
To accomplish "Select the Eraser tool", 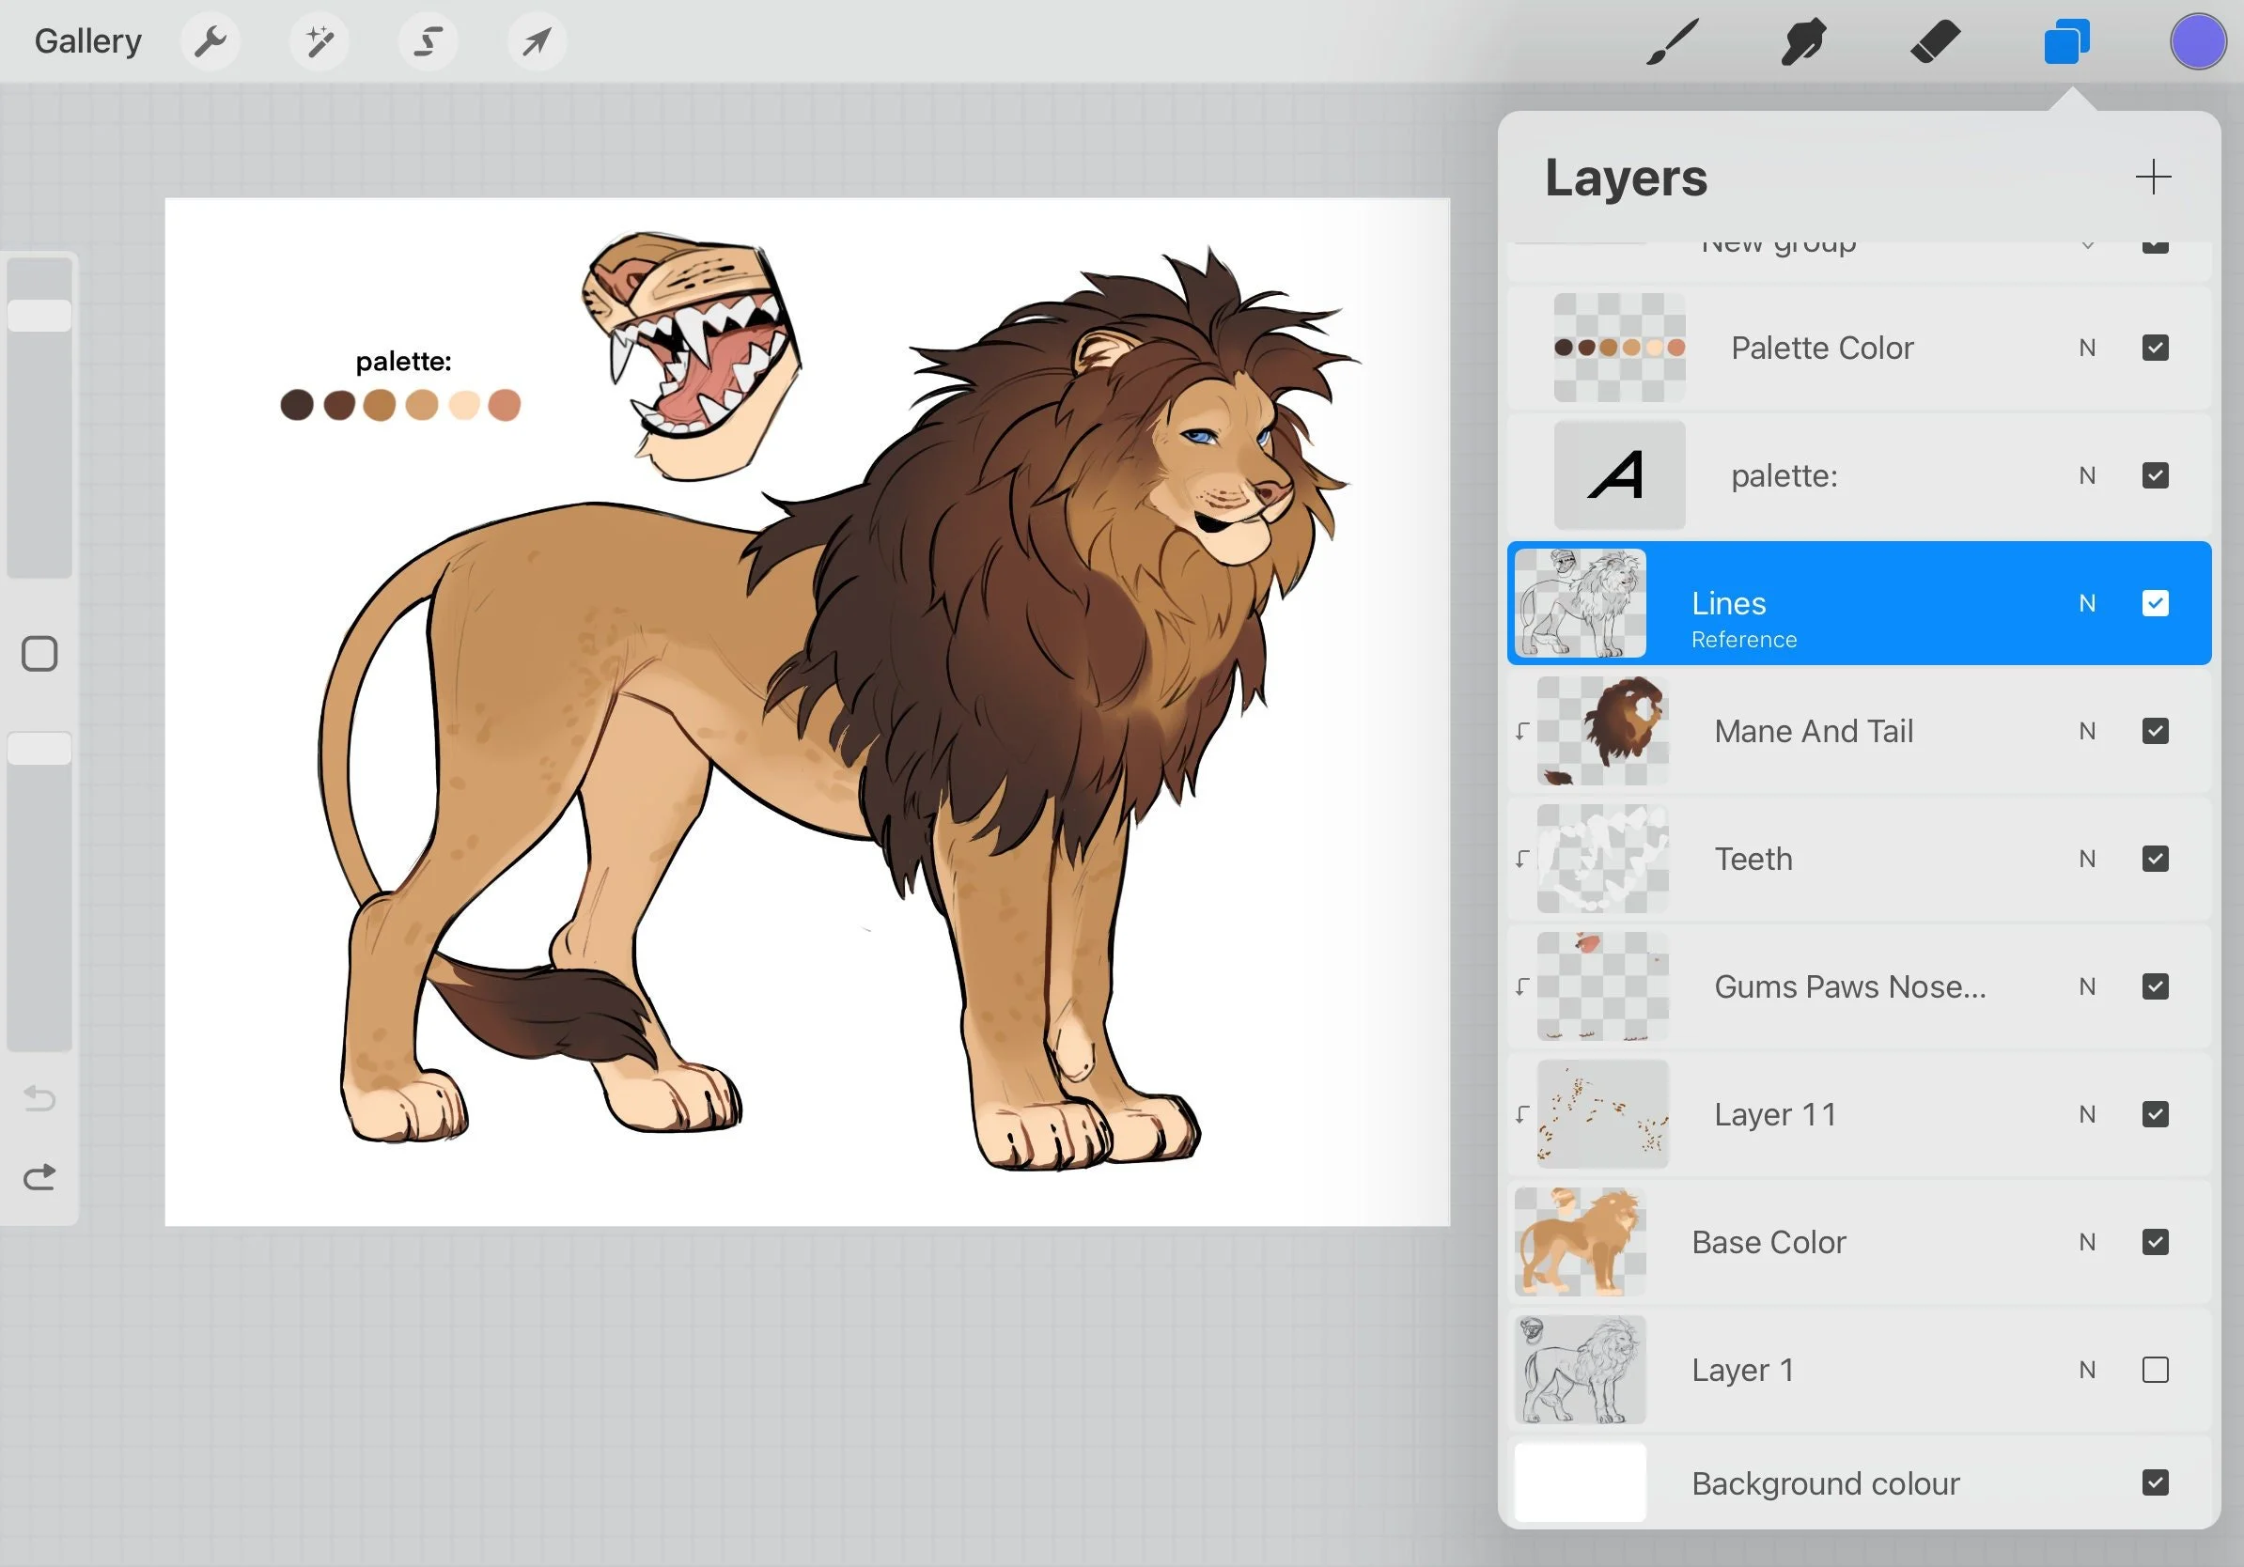I will (1934, 42).
